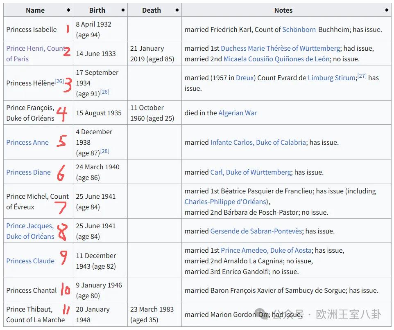Open Prince Amedeo, Duke of Aosta link
This screenshot has width=394, height=330.
(266, 250)
